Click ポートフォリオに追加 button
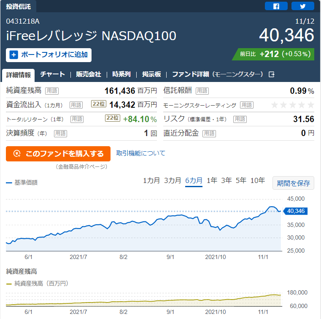The height and width of the screenshot is (319, 321). (x=49, y=55)
